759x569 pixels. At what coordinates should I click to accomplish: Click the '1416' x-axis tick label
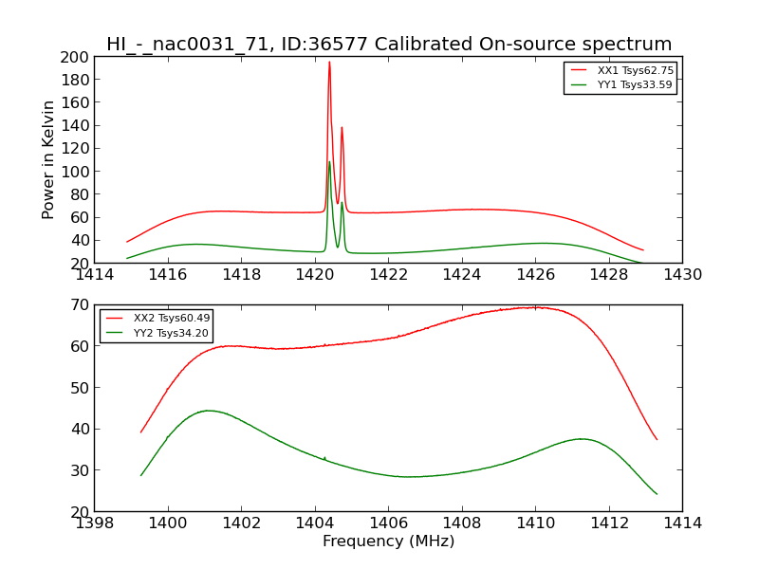[168, 275]
